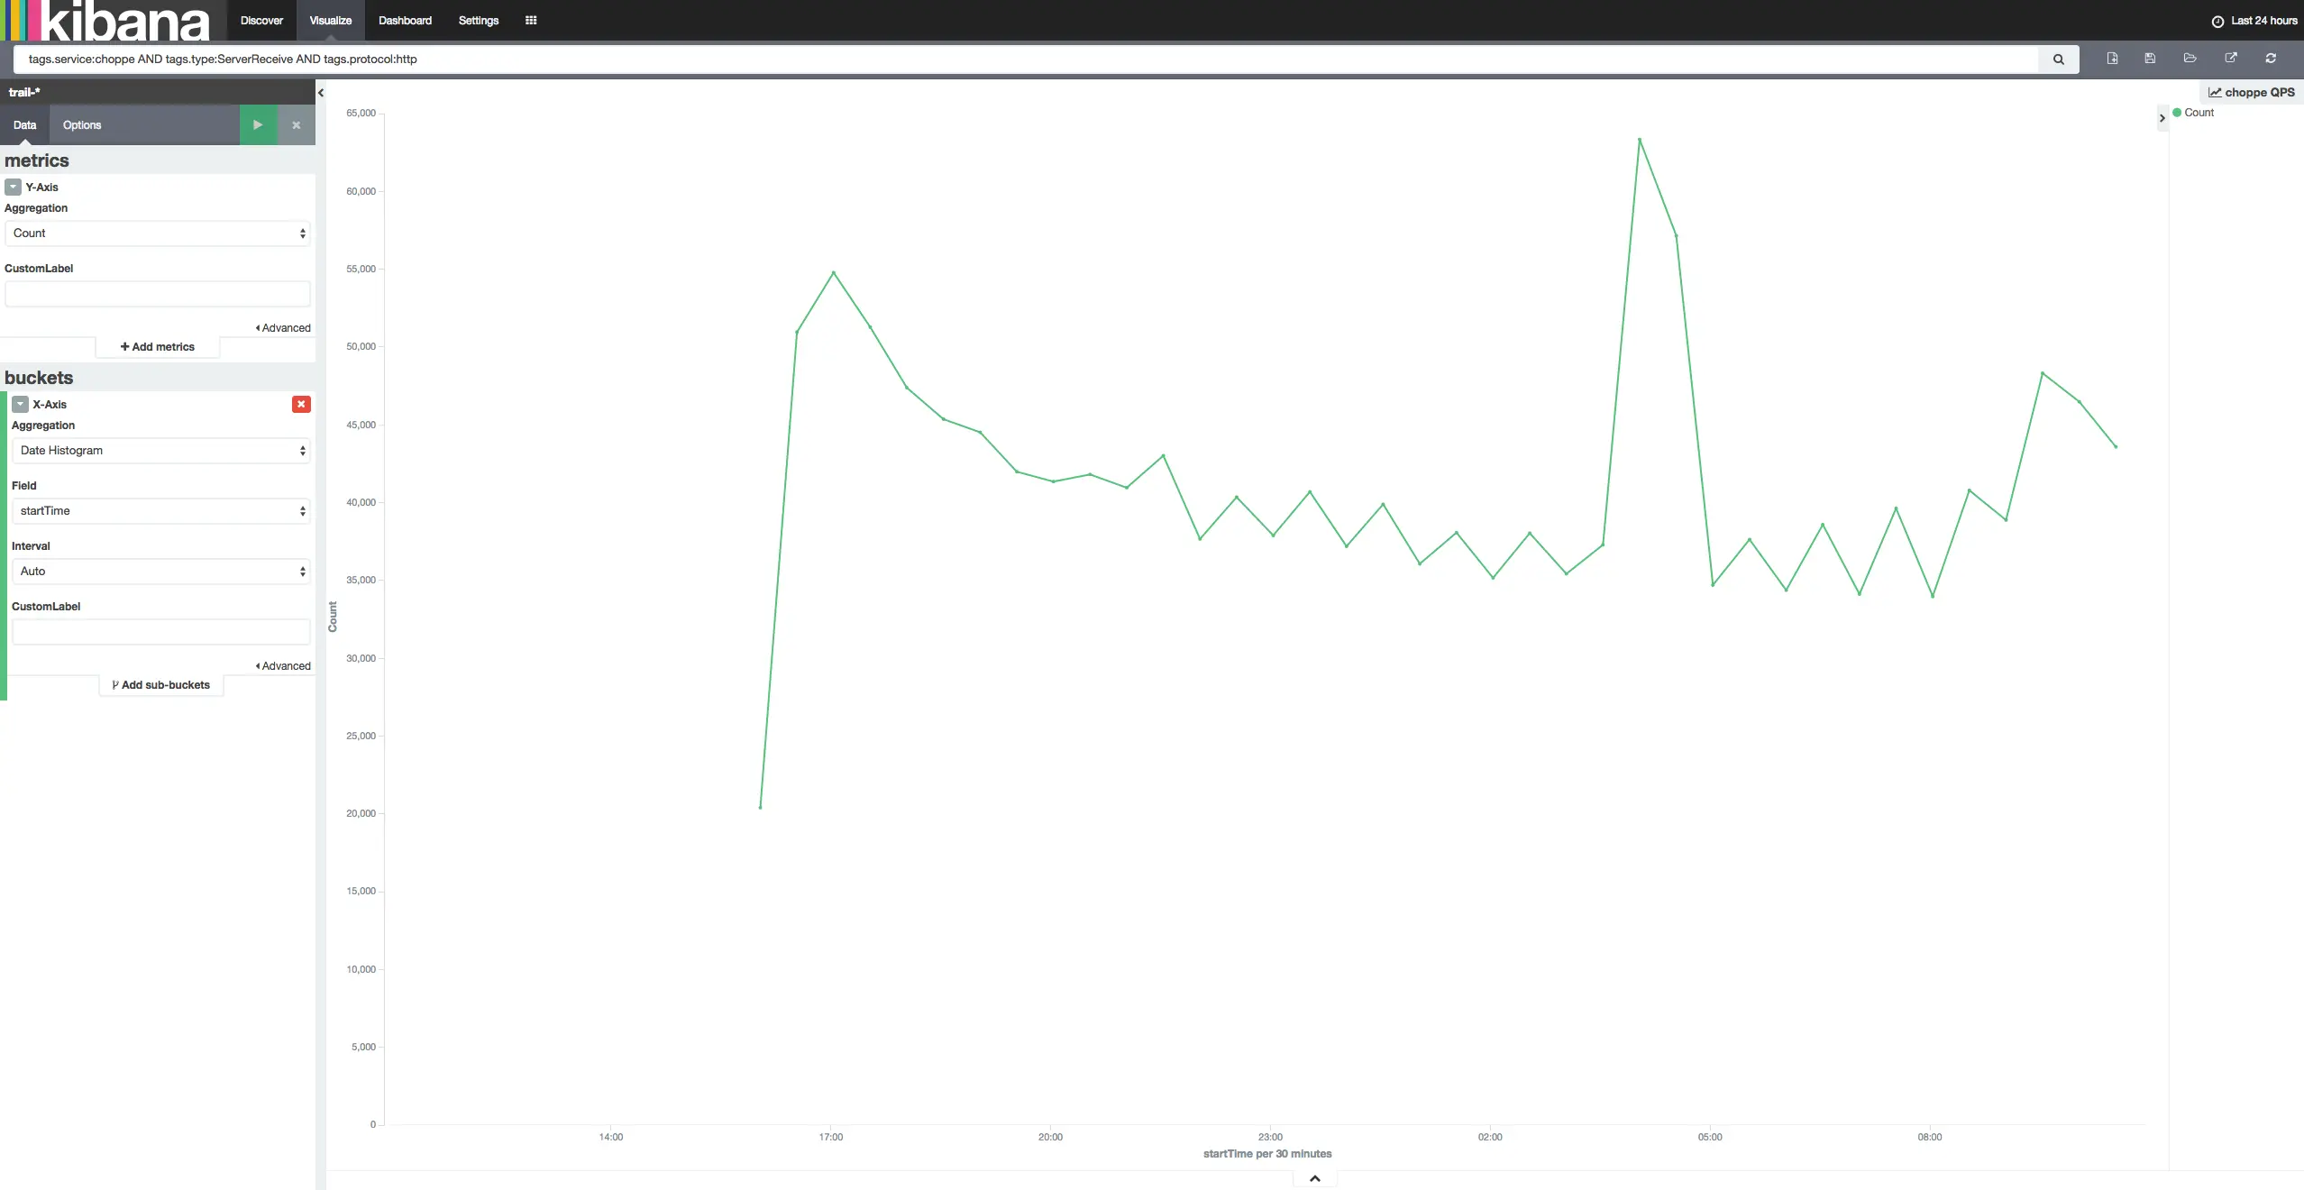Click the search magnifier button
The height and width of the screenshot is (1190, 2304).
click(x=2058, y=59)
